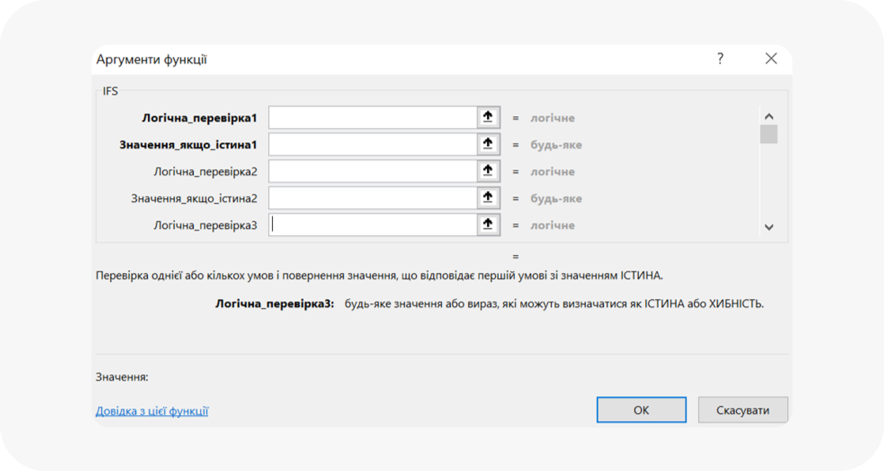Click range selector icon next to Логічна_перевірка2
This screenshot has height=471, width=884.
pos(489,171)
